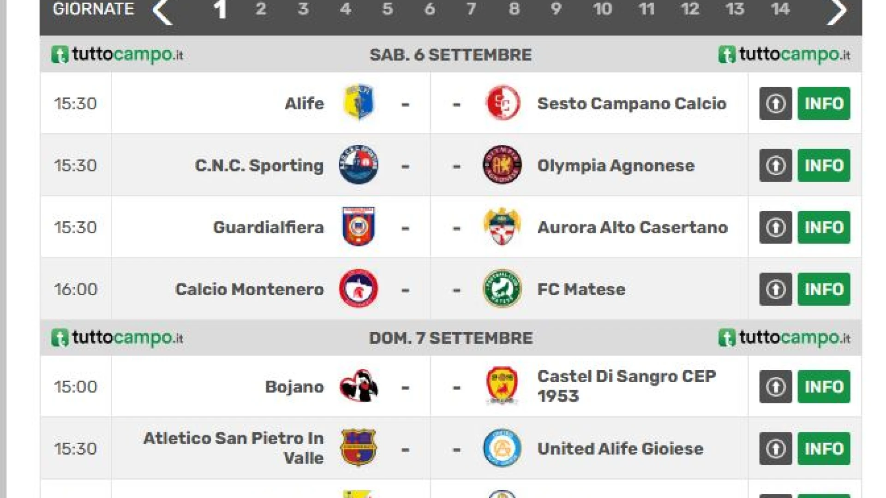
Task: Click the Alife team crest icon
Action: [x=359, y=102]
